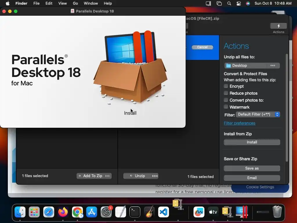Click Cookie Settings in the browser window
Viewport: 297px width, 223px height.
260,187
